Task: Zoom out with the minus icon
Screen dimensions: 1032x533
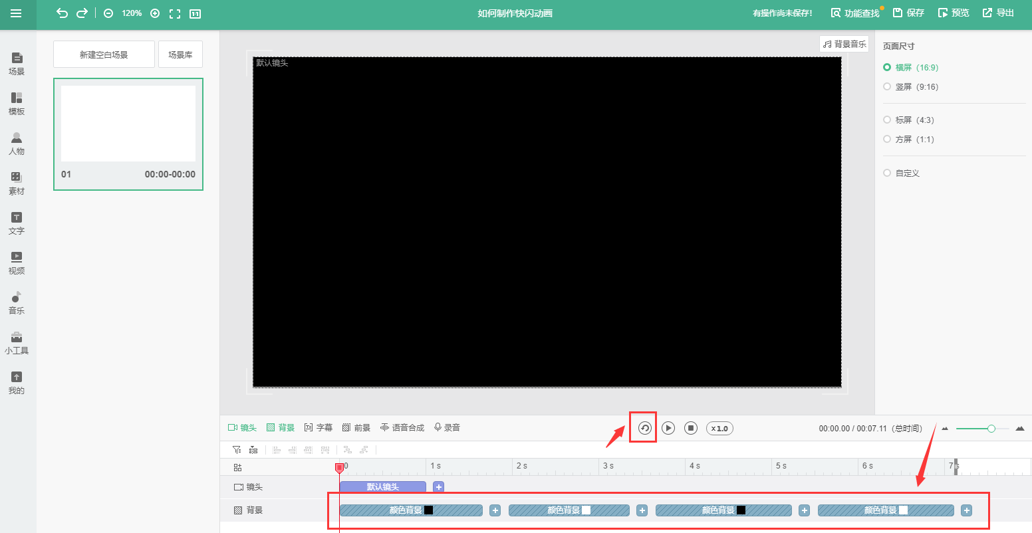Action: pos(108,13)
